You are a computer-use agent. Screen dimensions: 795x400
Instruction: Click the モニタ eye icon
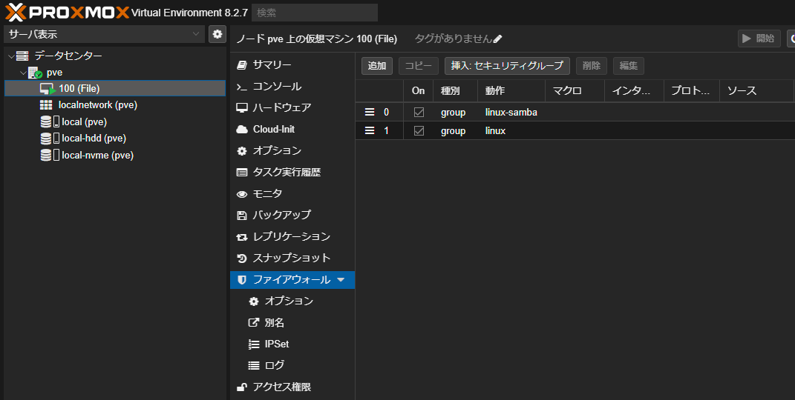click(242, 193)
